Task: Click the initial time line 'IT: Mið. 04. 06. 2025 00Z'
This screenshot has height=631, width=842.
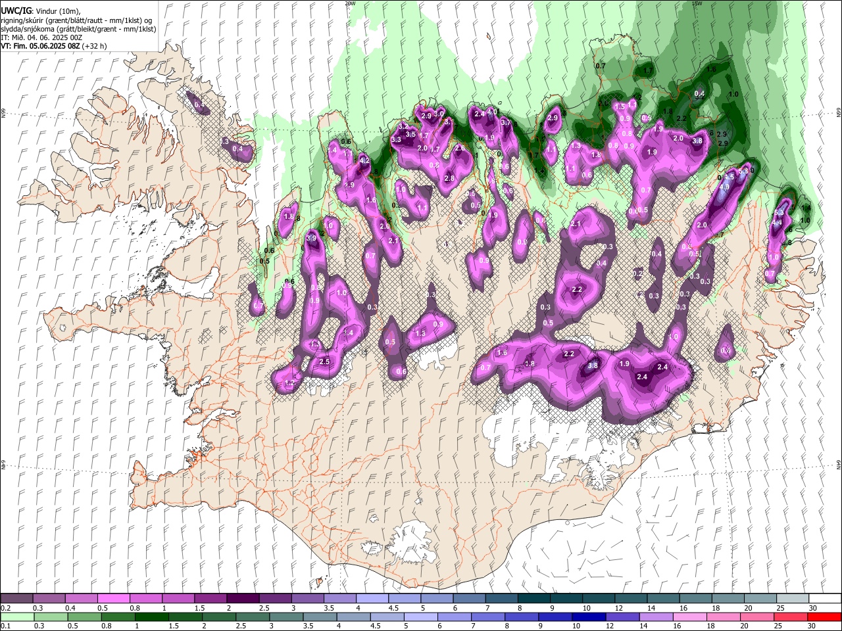Action: pos(41,37)
